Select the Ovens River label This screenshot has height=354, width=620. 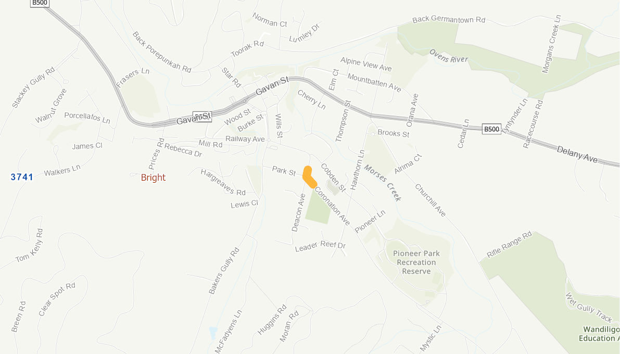[449, 56]
